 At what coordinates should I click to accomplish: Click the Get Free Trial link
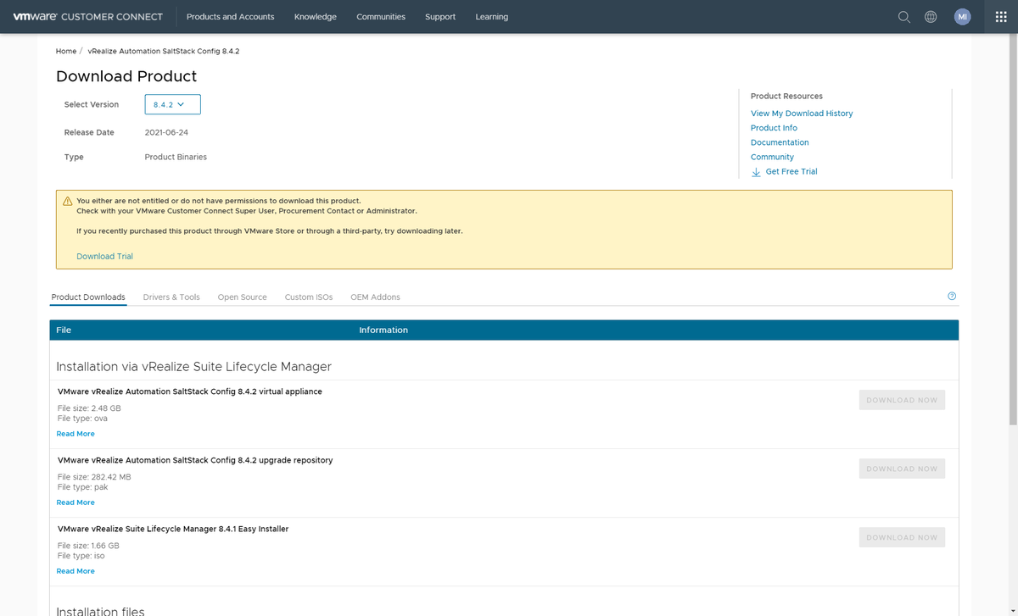791,171
